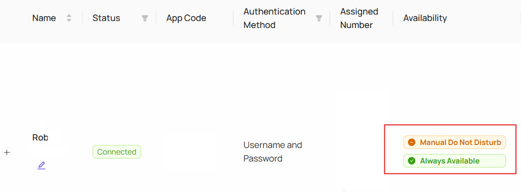
Task: Select the Status column header
Action: [106, 18]
